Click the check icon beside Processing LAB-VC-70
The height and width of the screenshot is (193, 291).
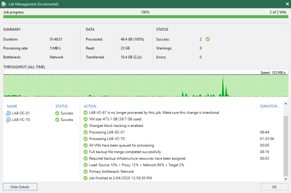click(x=86, y=139)
